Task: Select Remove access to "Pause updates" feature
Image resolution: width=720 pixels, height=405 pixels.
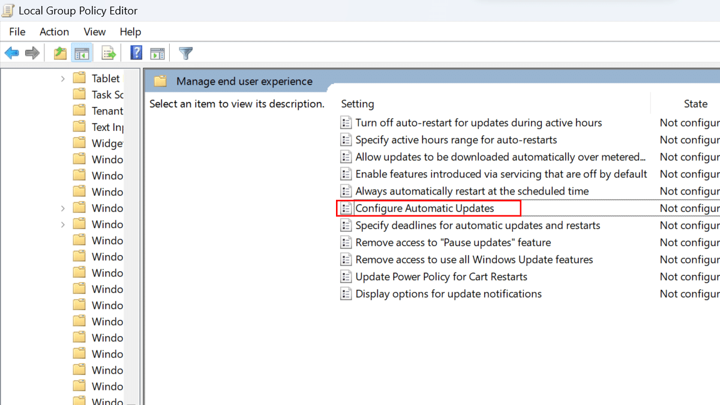Action: click(x=453, y=242)
